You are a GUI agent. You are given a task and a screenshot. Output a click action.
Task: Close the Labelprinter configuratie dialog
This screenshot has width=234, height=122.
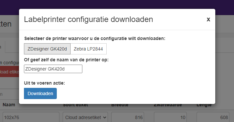[208, 19]
